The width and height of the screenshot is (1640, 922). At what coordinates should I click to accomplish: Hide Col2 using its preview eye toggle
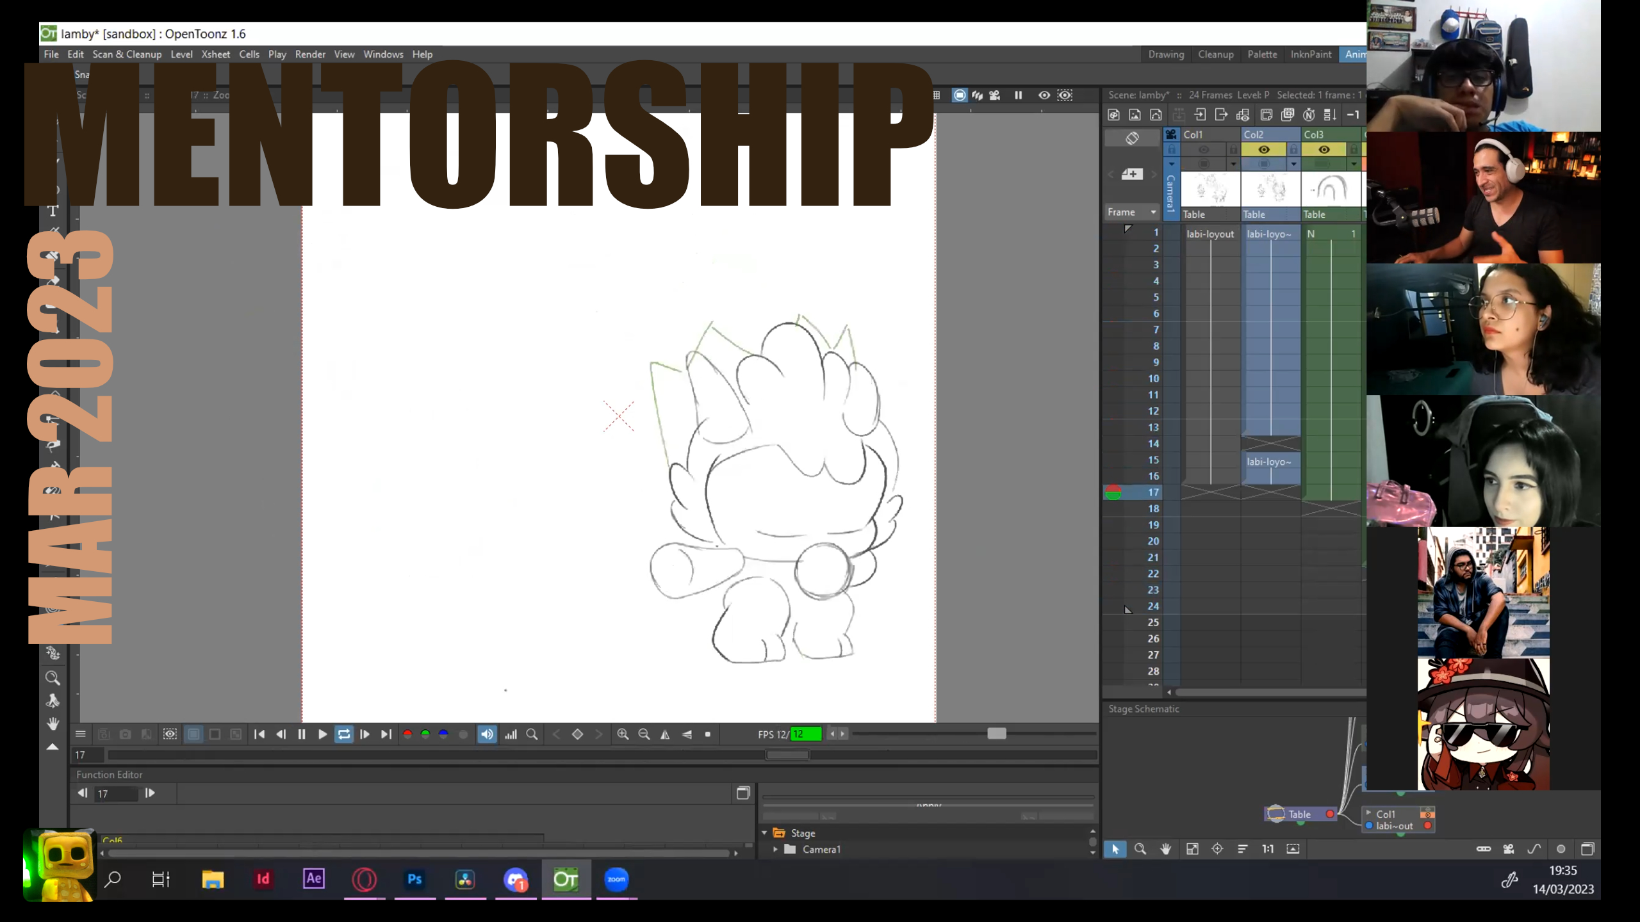1263,149
